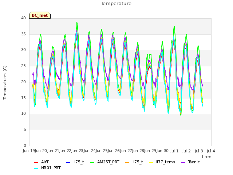This screenshot has height=175, width=233.
Task: Click the Jul 2 x-axis tick label
Action: 186,151
